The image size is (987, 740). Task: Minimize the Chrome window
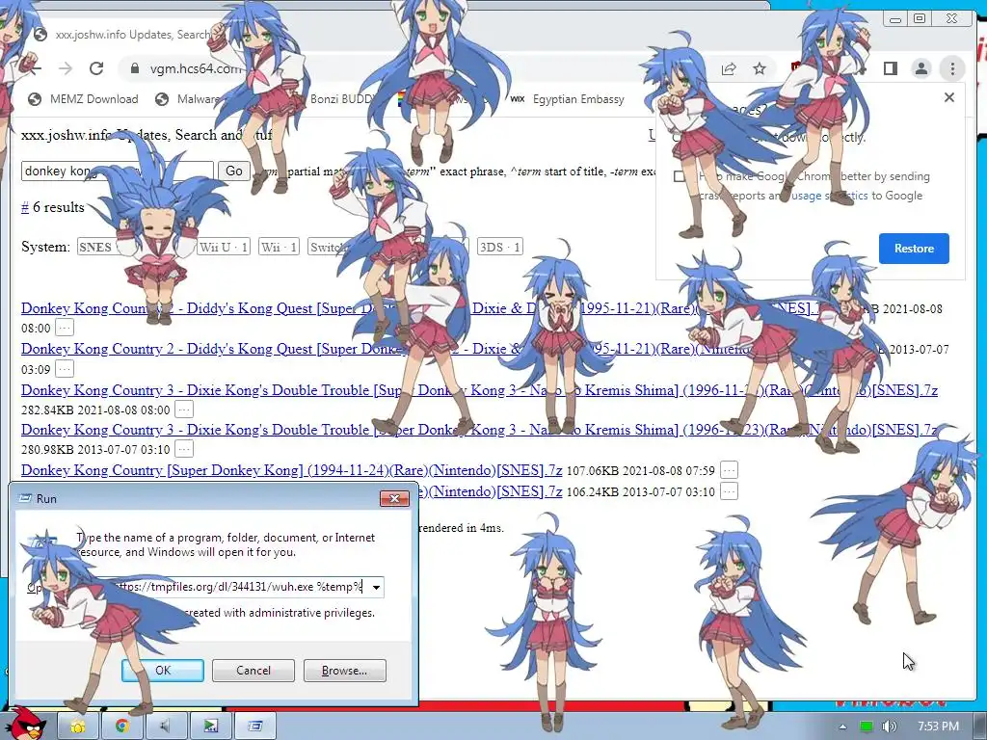(895, 19)
